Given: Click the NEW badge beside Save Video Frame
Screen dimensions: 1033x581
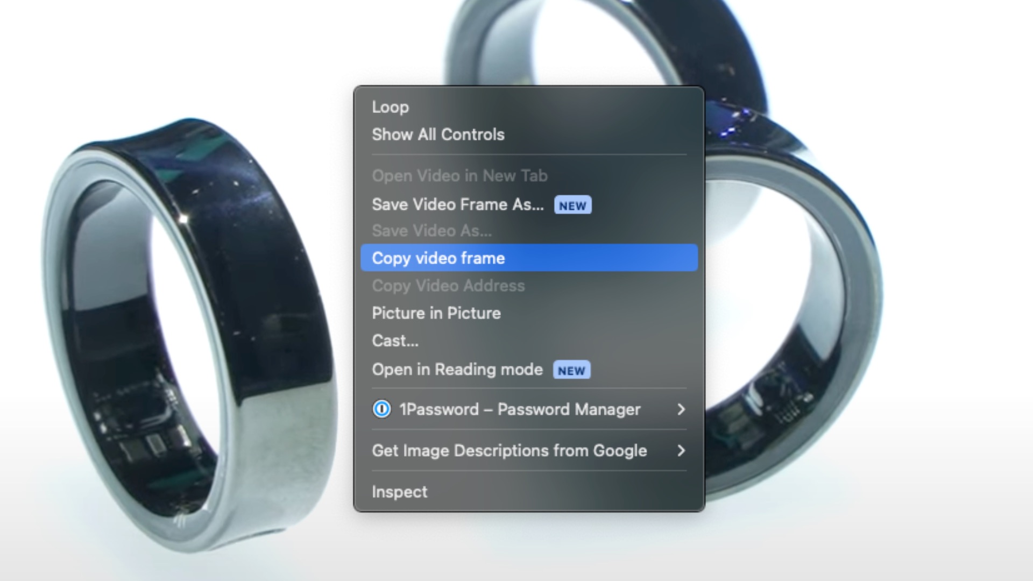Looking at the screenshot, I should (572, 206).
